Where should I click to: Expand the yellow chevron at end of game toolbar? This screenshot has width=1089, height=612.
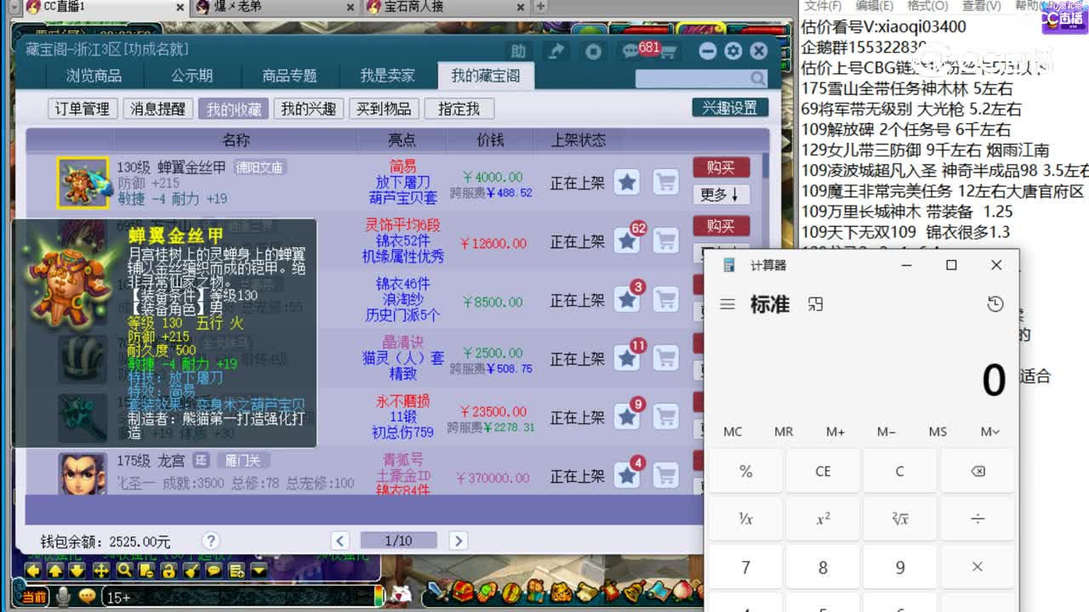259,570
